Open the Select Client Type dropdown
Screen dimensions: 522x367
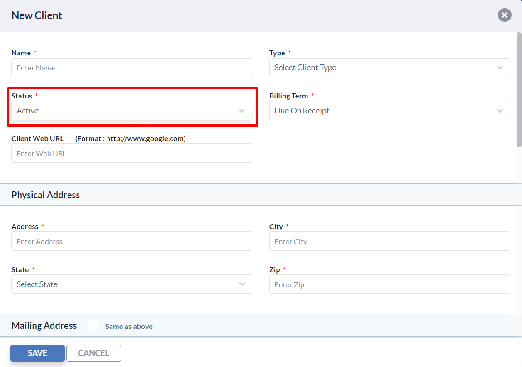[x=390, y=67]
